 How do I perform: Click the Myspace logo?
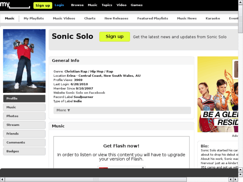(15, 5)
